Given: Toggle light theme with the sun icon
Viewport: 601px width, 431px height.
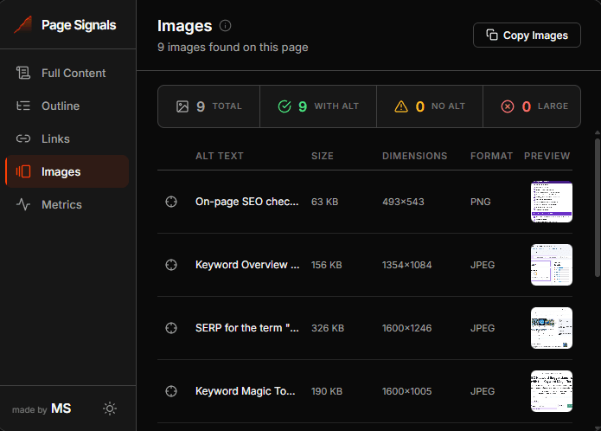Looking at the screenshot, I should click(110, 408).
